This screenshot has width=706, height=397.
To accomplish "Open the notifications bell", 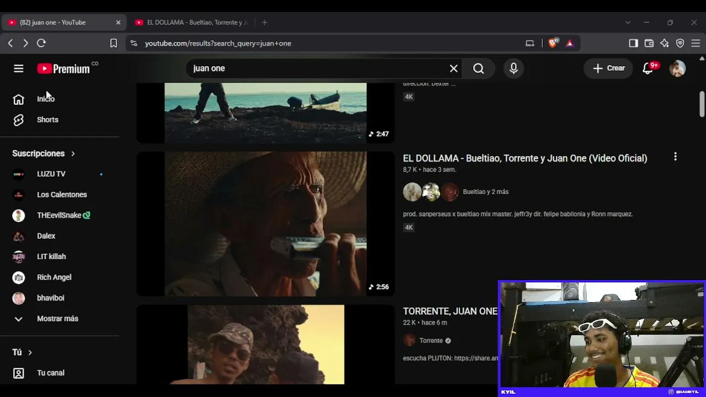I will pos(649,68).
